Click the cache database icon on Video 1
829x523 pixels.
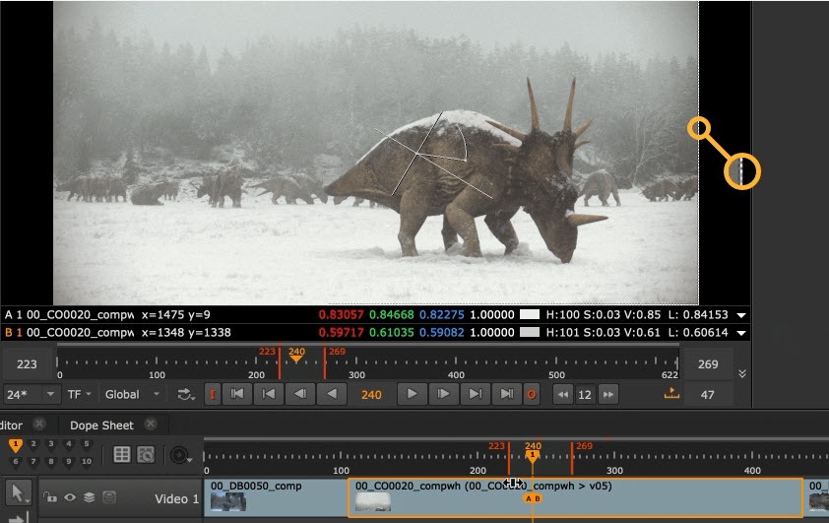click(109, 497)
